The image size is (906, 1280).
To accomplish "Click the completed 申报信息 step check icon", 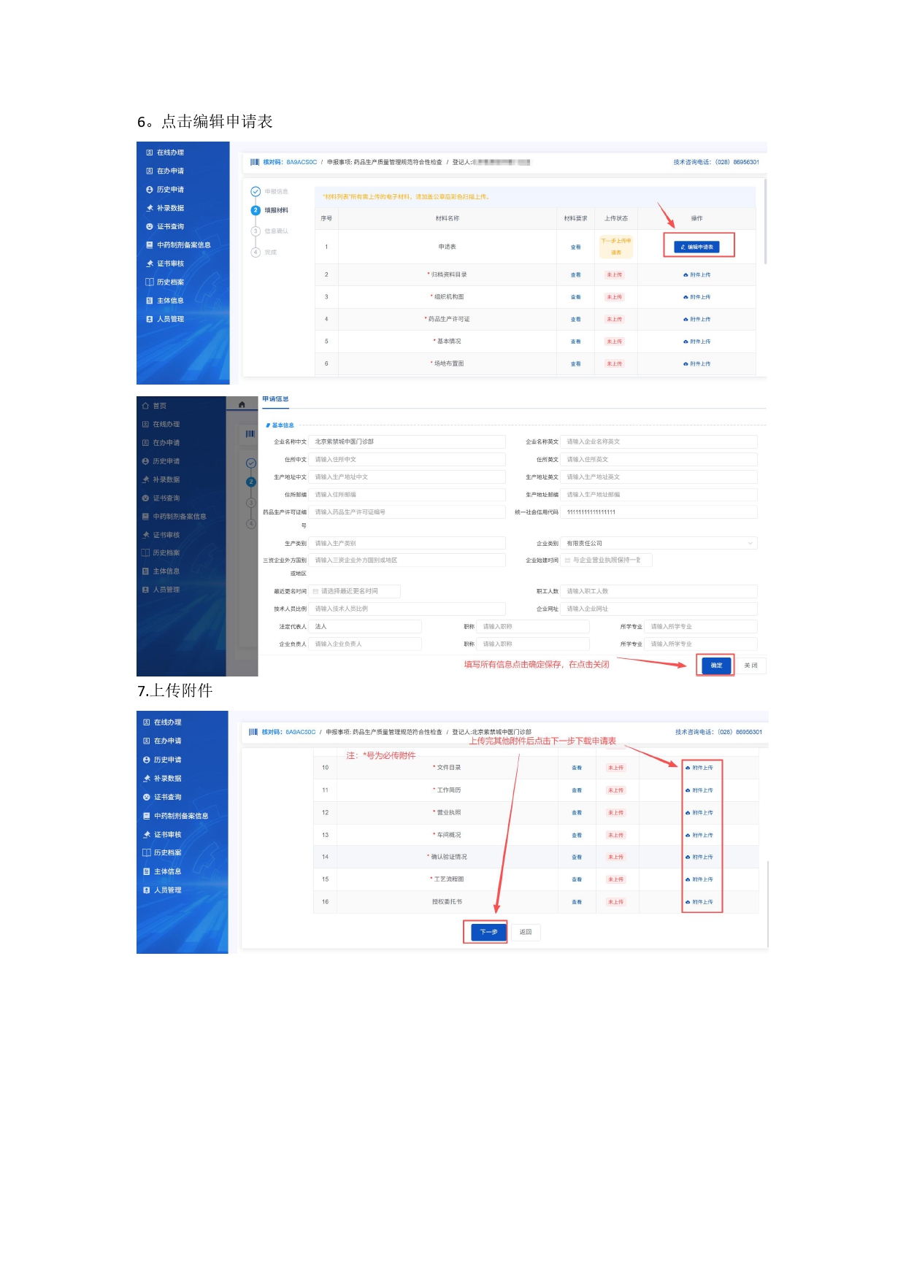I will pos(256,191).
